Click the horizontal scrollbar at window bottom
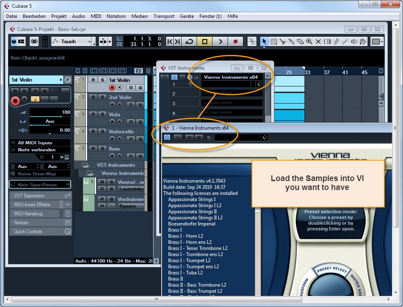The image size is (403, 307). pyautogui.click(x=157, y=300)
